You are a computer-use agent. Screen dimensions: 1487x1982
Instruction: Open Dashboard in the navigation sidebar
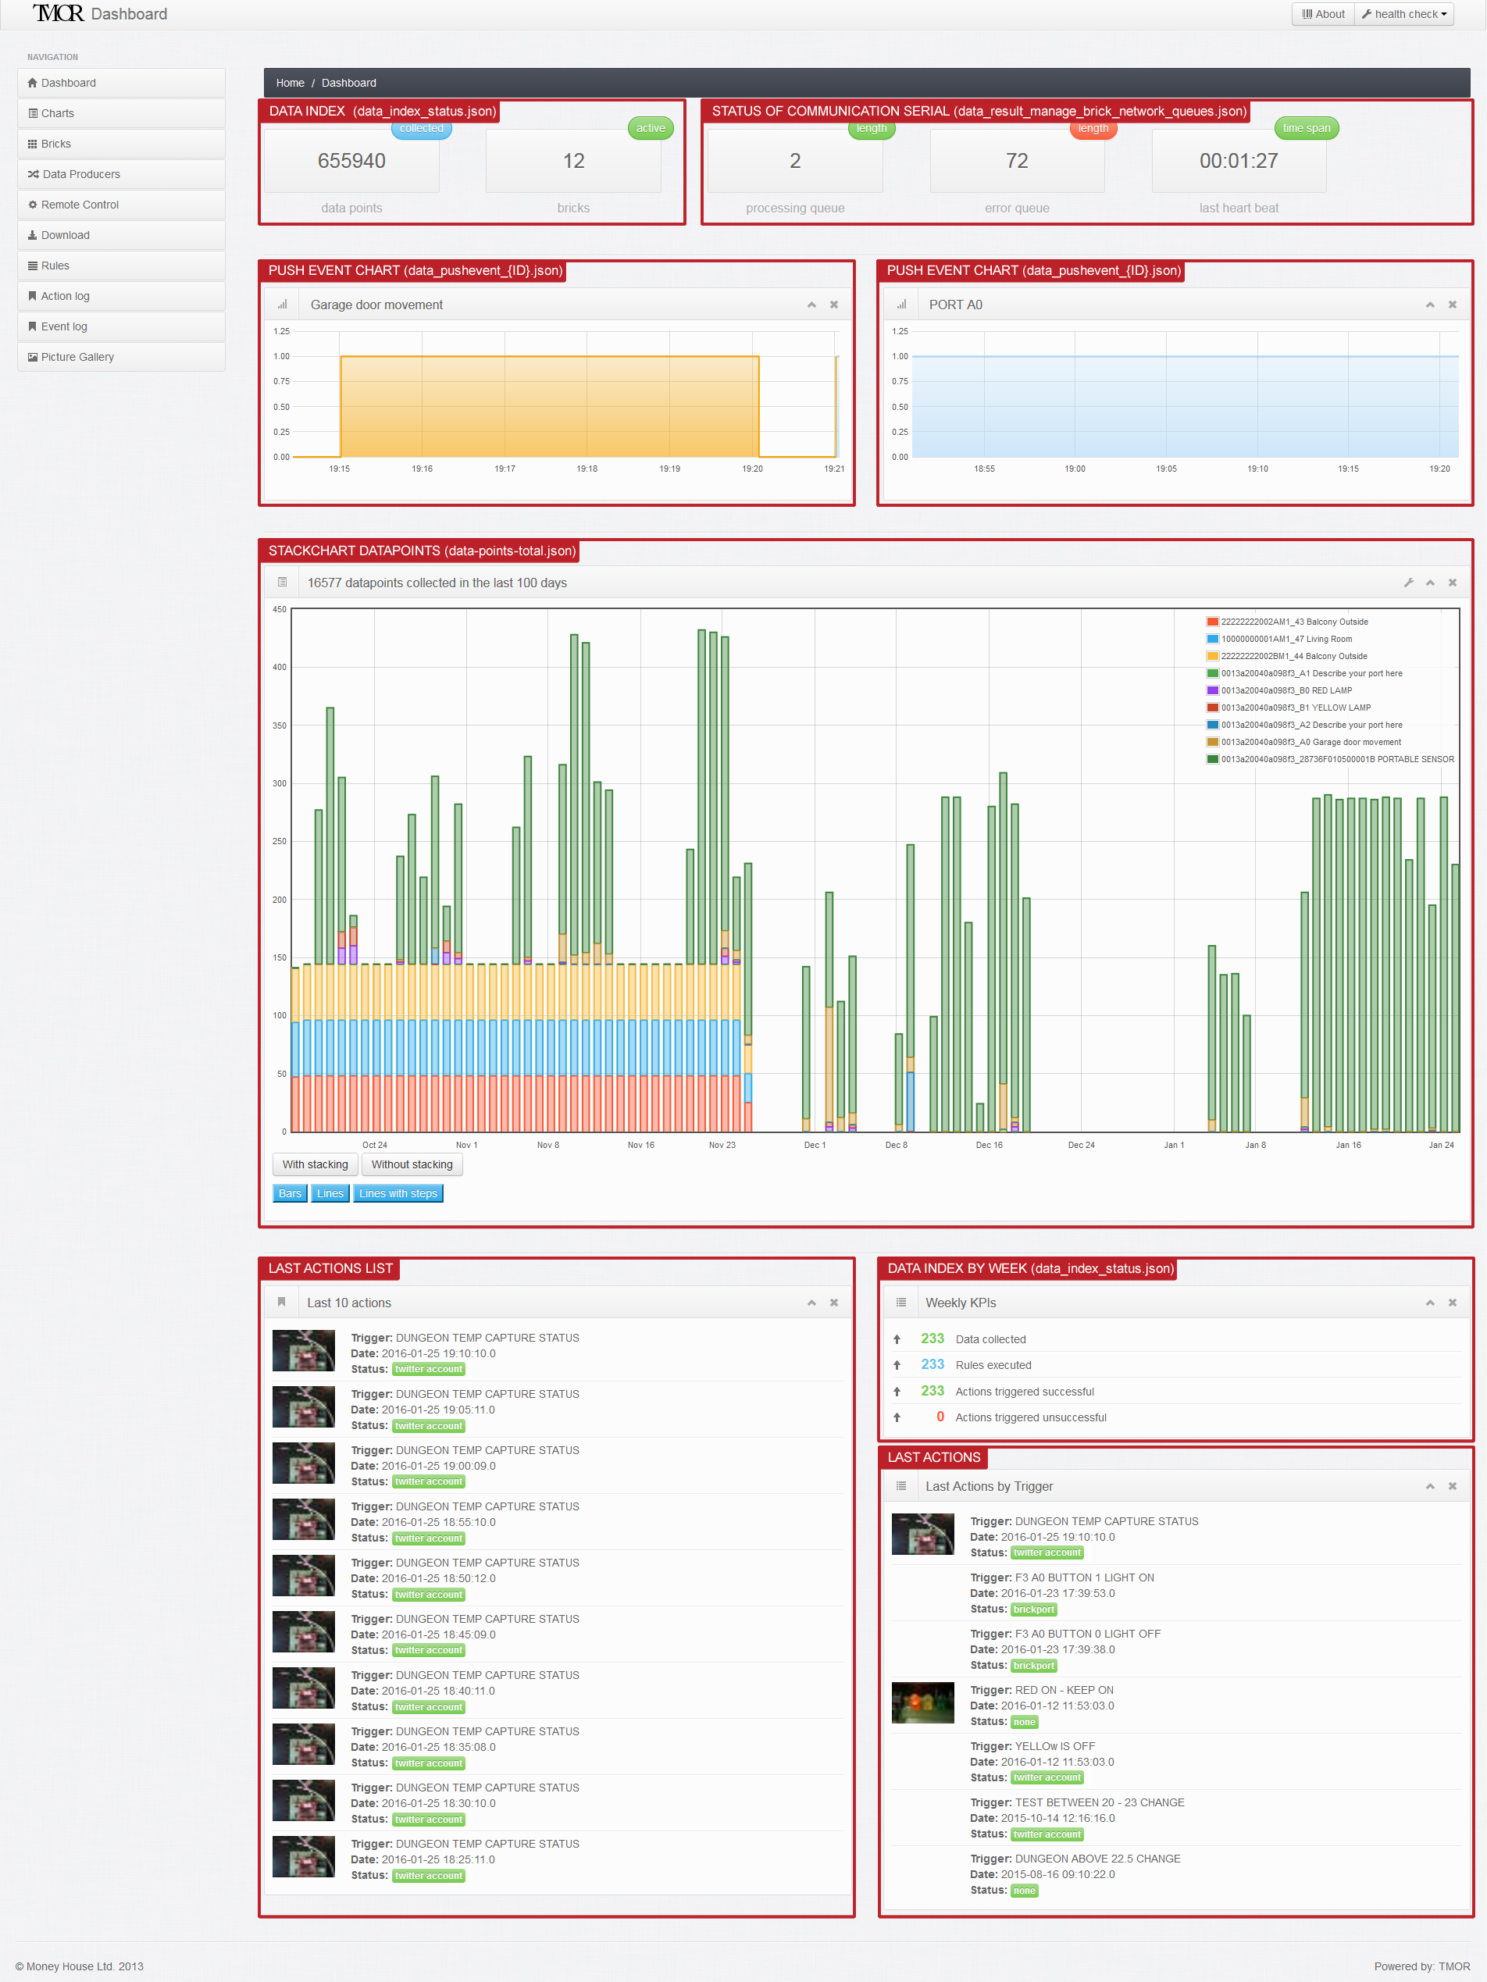(x=121, y=83)
